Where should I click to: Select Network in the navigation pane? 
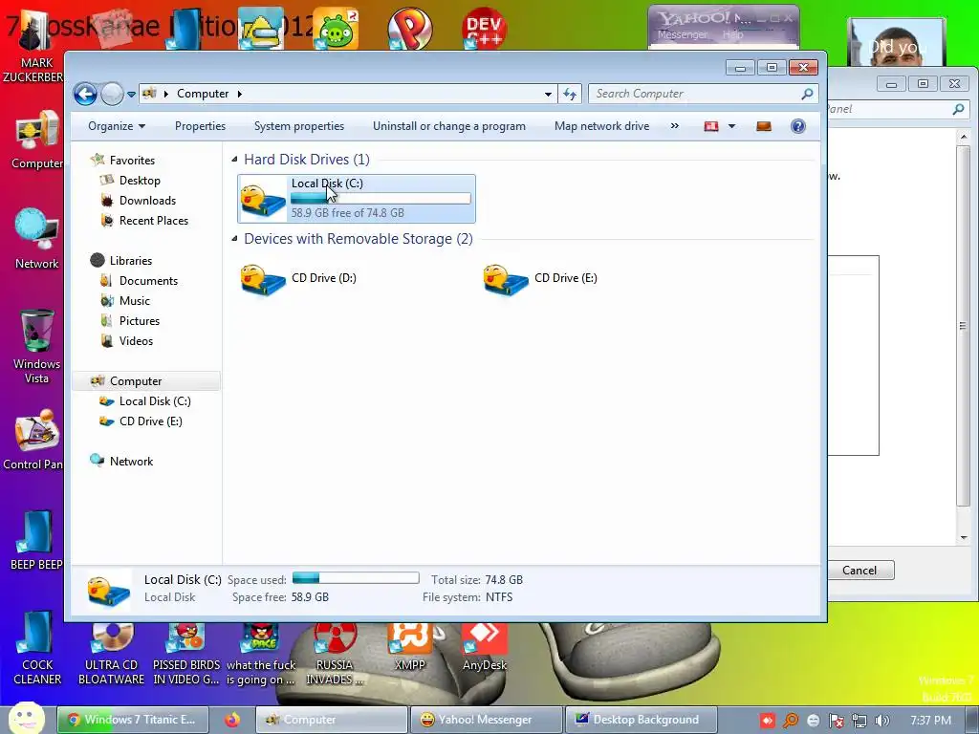[x=131, y=462]
